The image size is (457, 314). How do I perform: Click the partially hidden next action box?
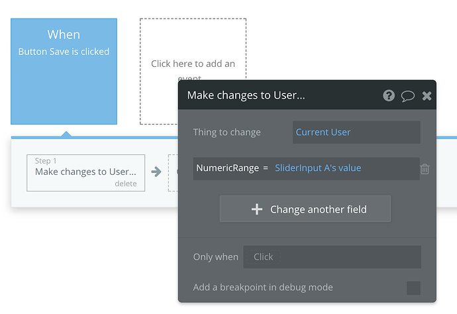[x=173, y=172]
